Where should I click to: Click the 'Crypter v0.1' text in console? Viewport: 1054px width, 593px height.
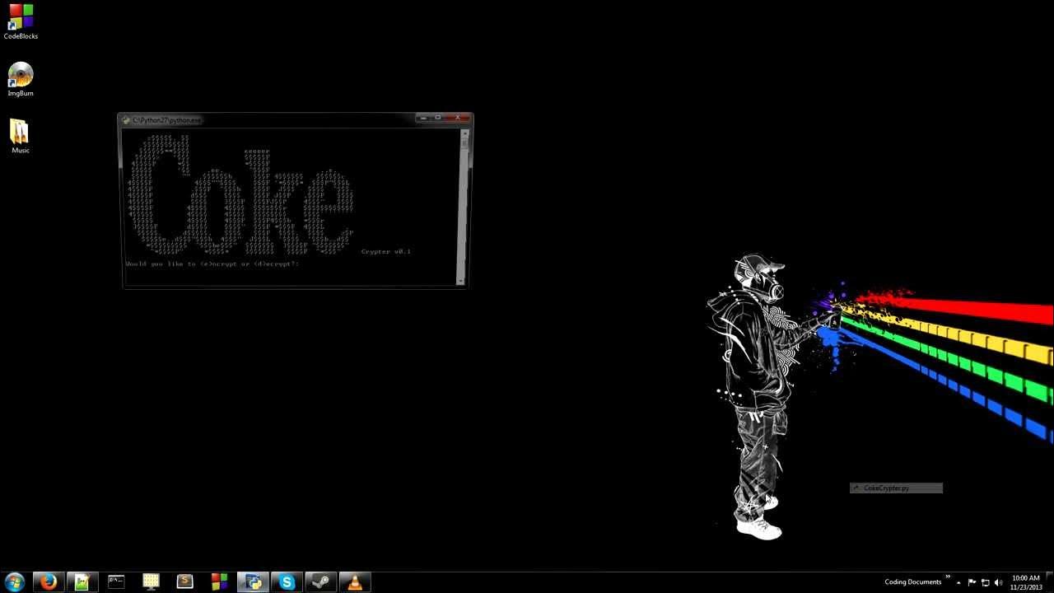pyautogui.click(x=385, y=251)
